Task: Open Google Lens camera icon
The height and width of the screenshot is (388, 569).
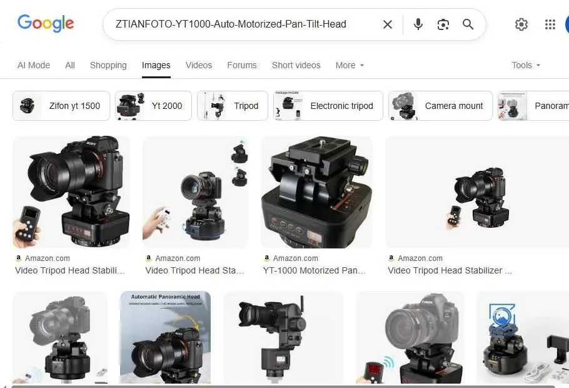Action: [443, 24]
